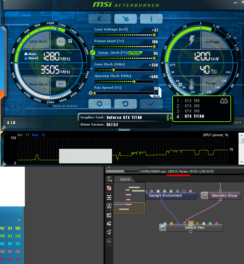Viewport: 244px width, 264px height.
Task: Click the lightning bolt icon in the voltage gauge
Action: tap(192, 40)
